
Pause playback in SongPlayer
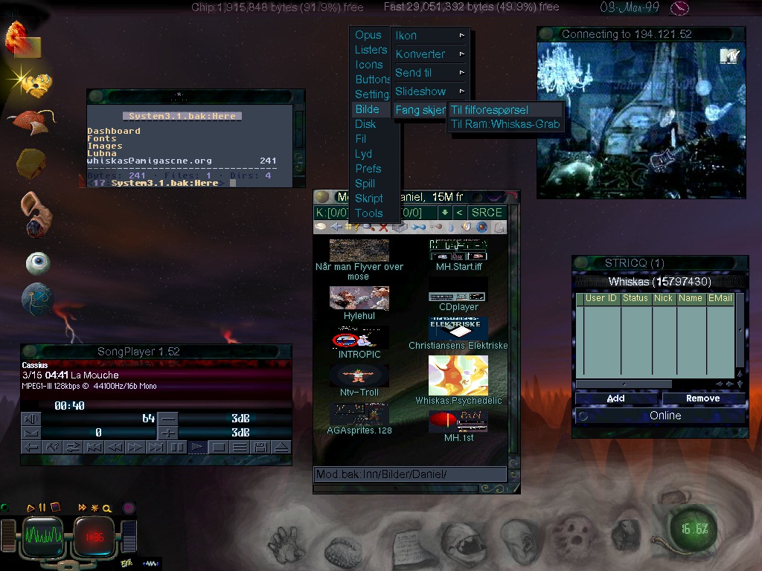(x=177, y=448)
